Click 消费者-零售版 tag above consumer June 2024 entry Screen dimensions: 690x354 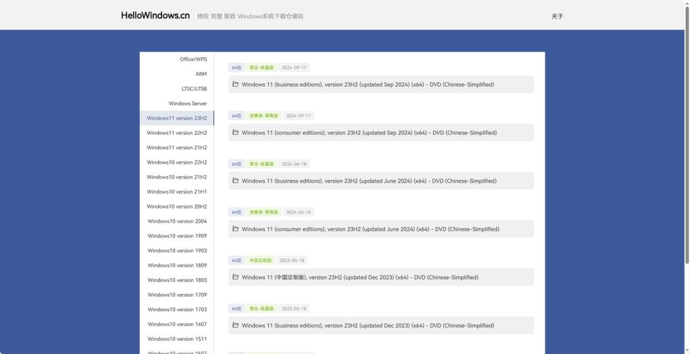pos(264,212)
